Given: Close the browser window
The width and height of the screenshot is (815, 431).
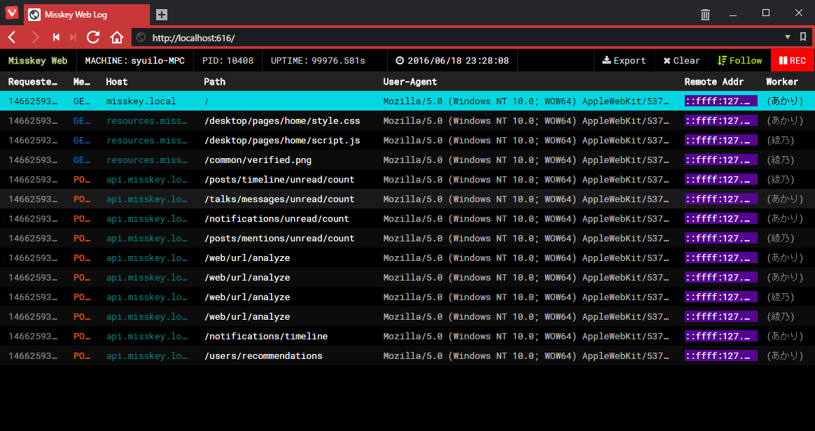Looking at the screenshot, I should click(799, 13).
